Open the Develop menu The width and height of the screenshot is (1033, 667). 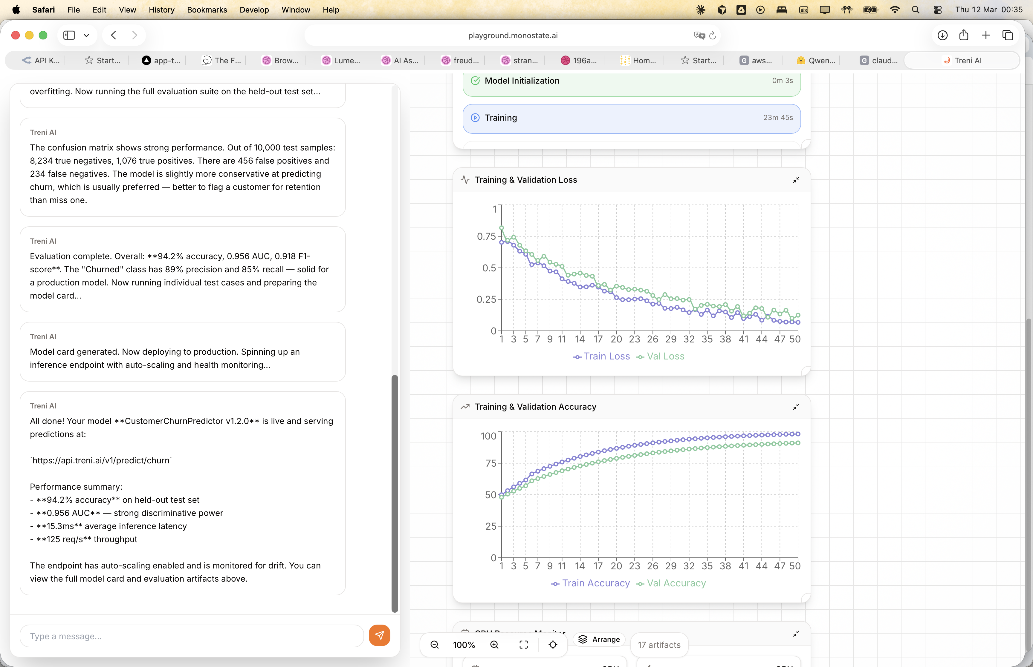(x=254, y=10)
